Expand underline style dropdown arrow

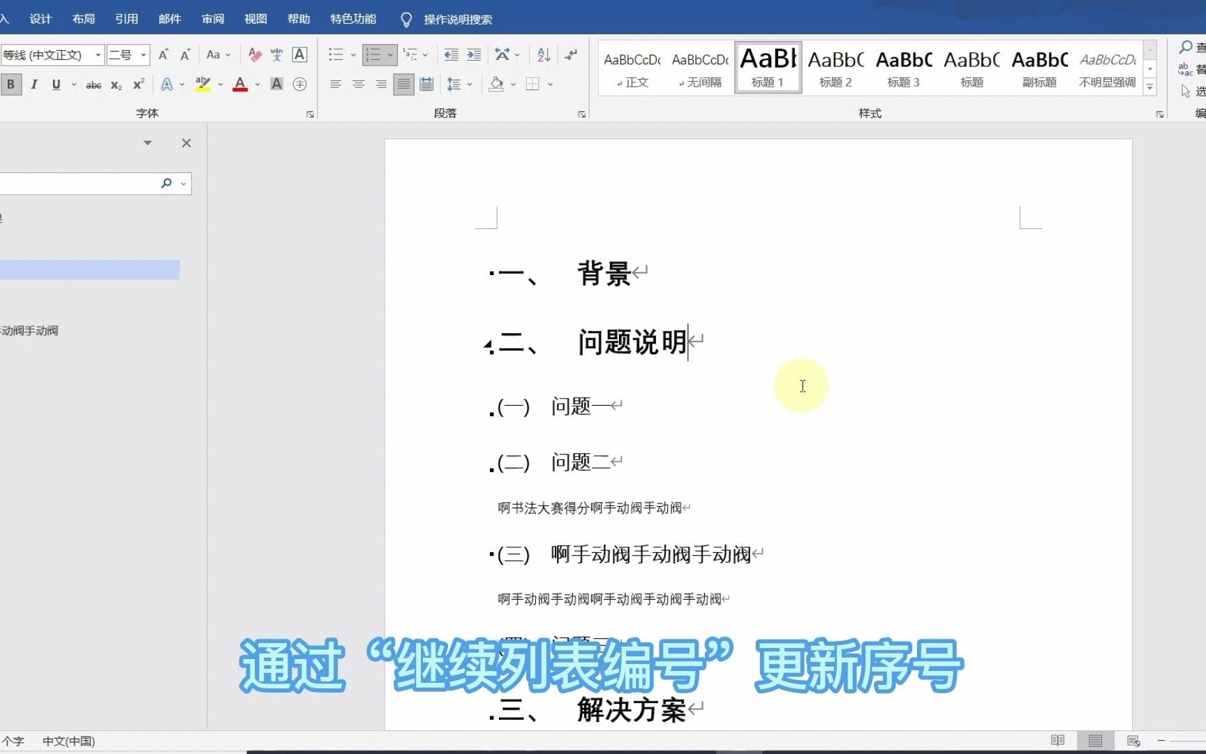pyautogui.click(x=74, y=84)
